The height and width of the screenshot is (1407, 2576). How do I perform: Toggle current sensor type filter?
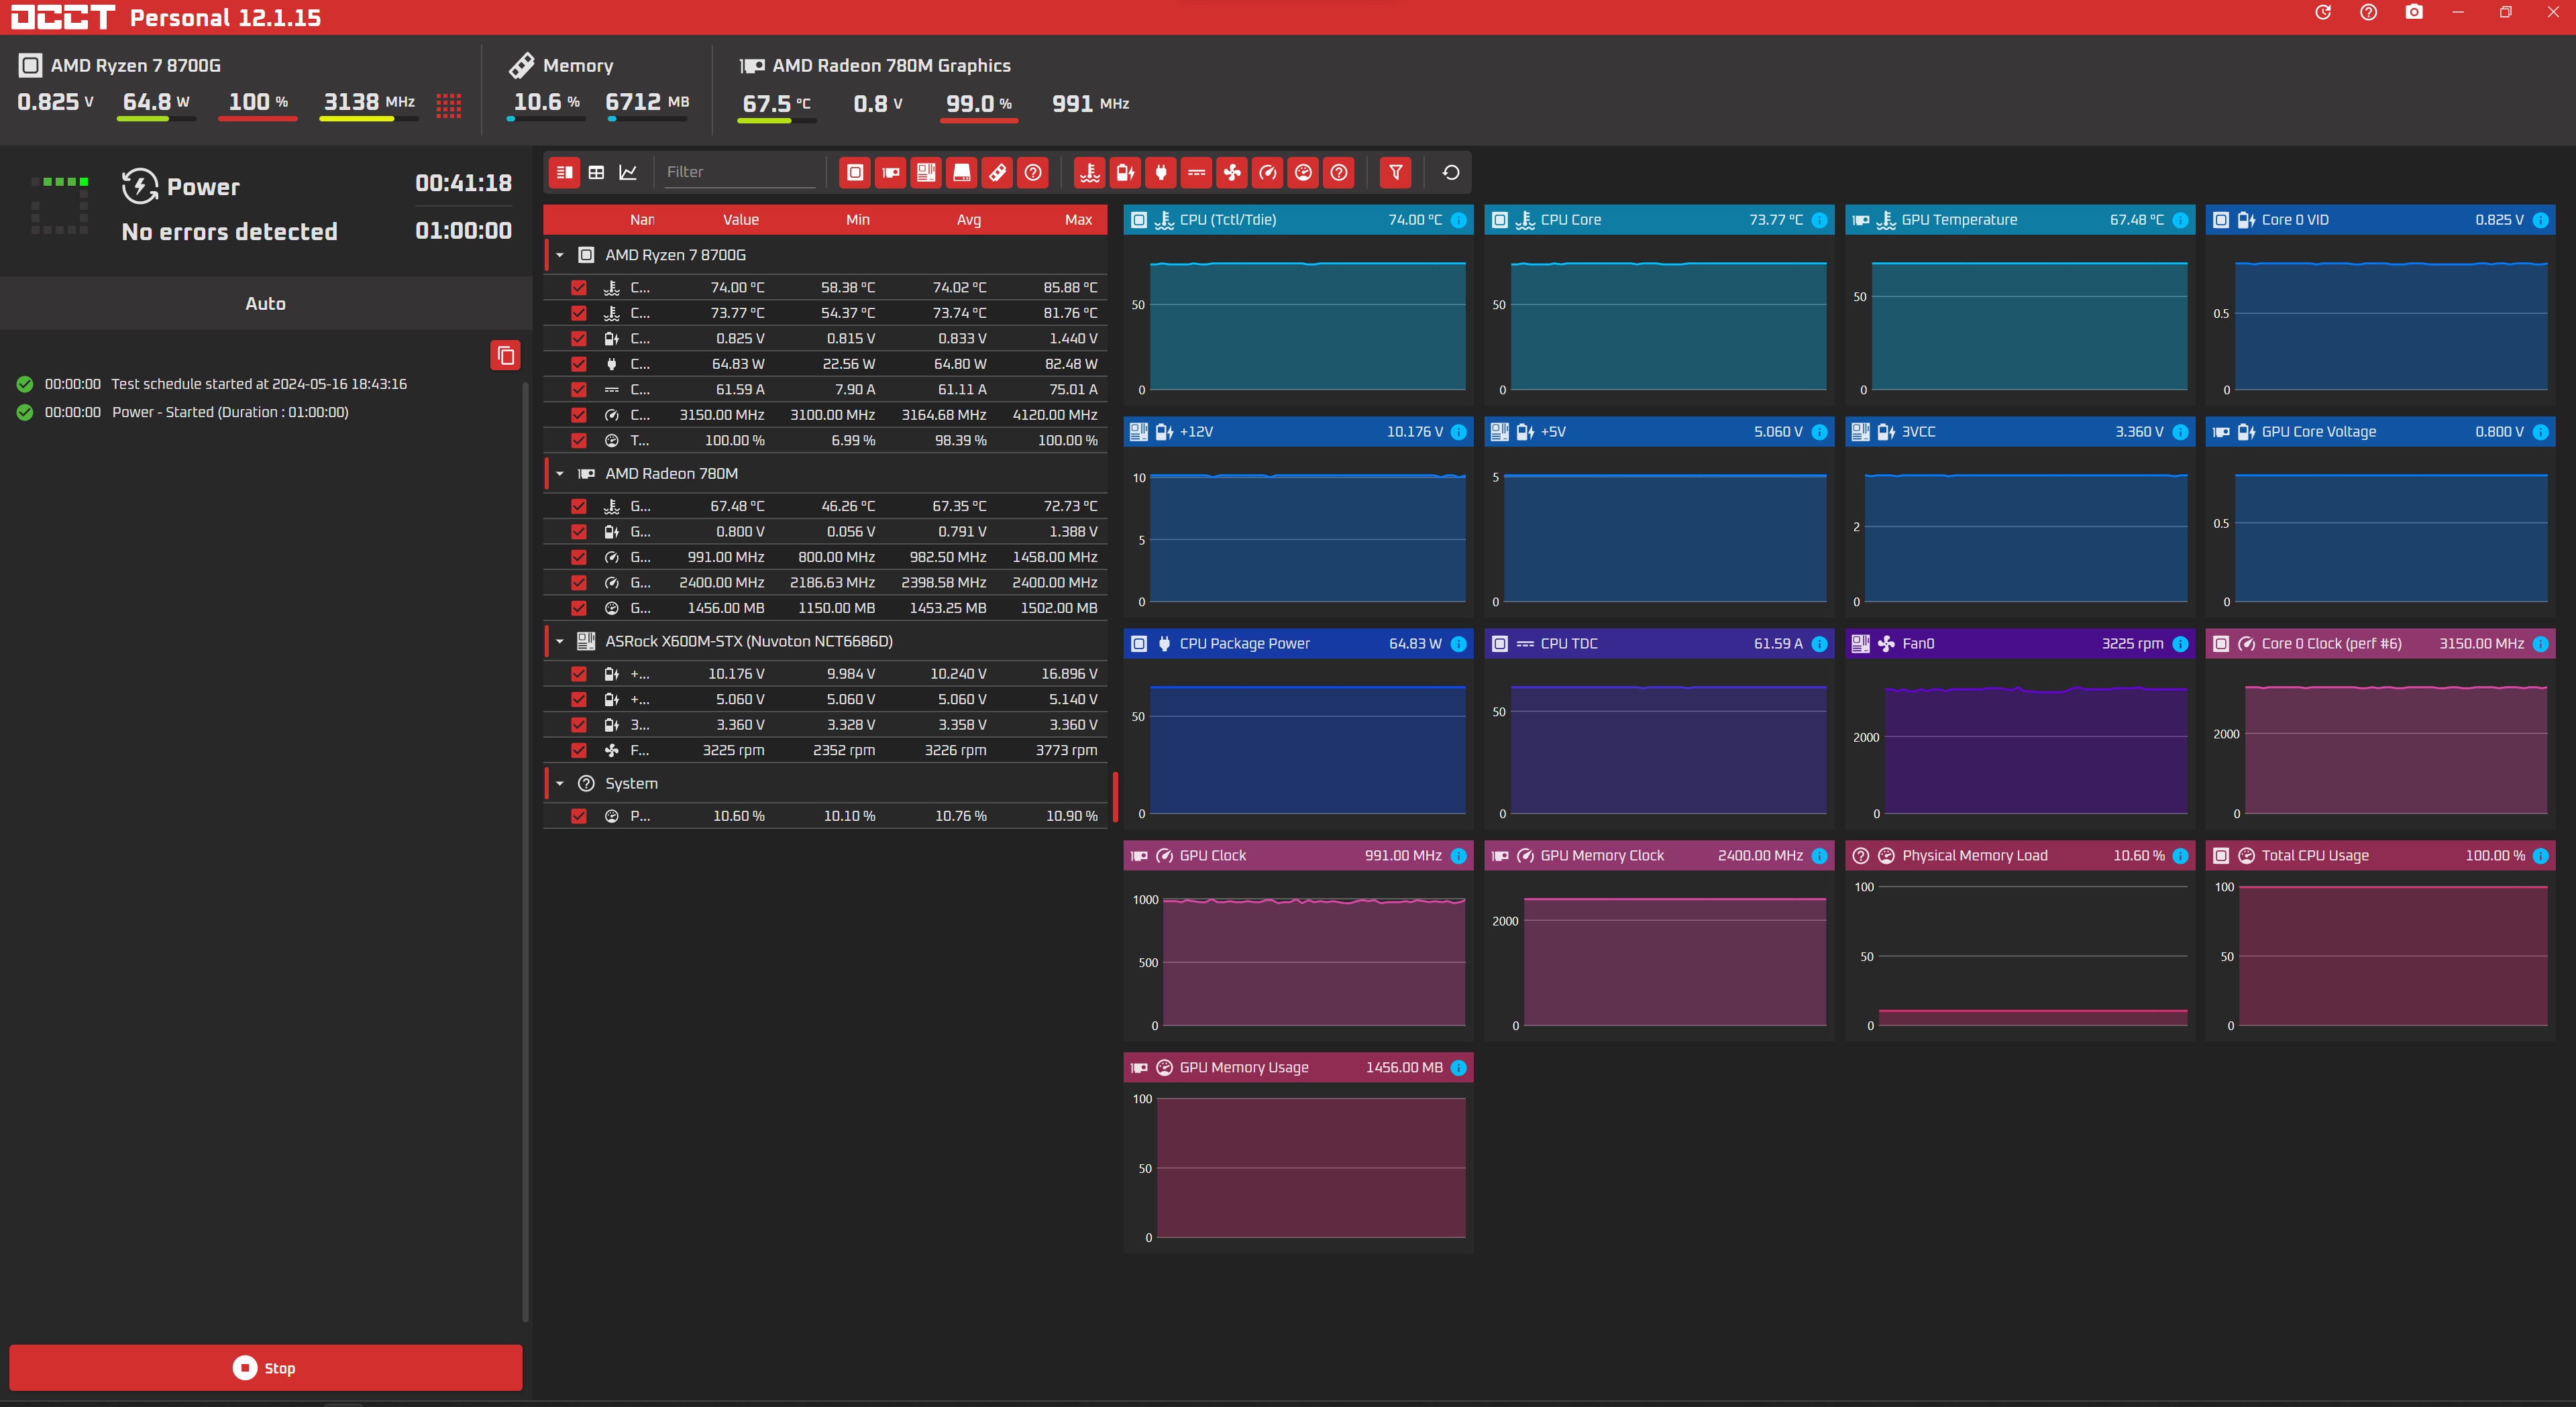(x=1196, y=172)
